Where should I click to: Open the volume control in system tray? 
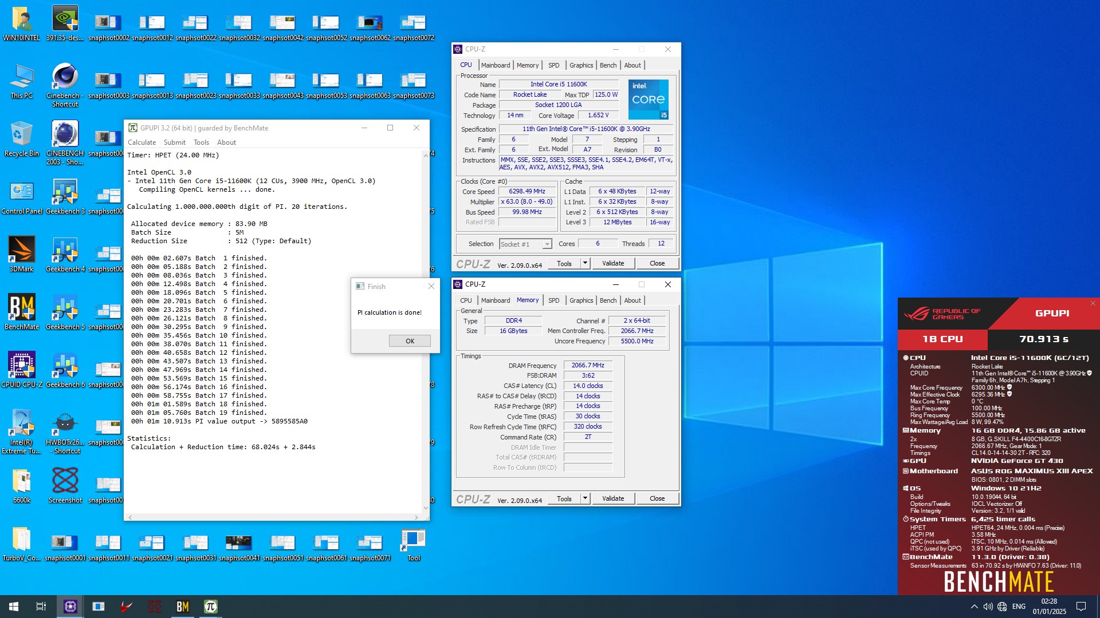988,607
